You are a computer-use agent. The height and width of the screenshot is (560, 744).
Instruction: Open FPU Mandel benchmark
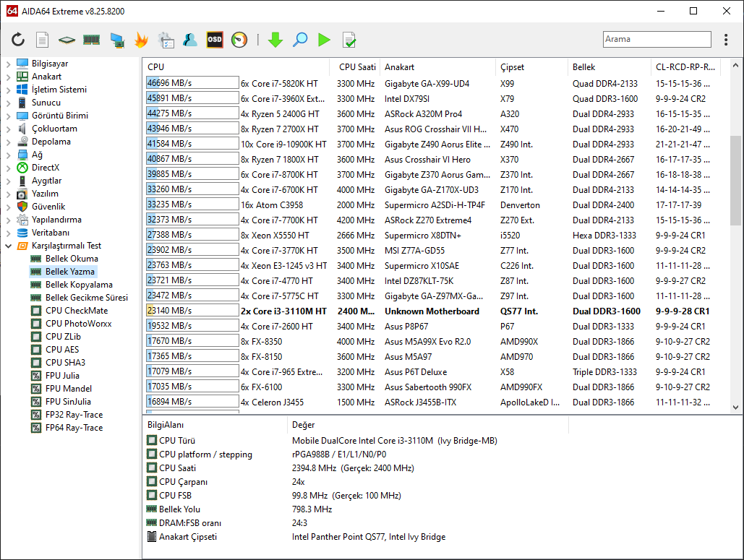point(68,388)
